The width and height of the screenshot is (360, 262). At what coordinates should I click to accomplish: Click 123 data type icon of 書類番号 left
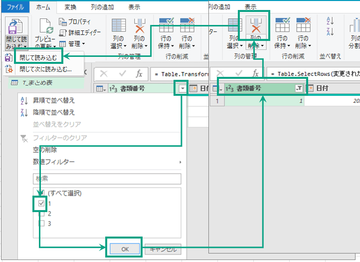pos(113,88)
